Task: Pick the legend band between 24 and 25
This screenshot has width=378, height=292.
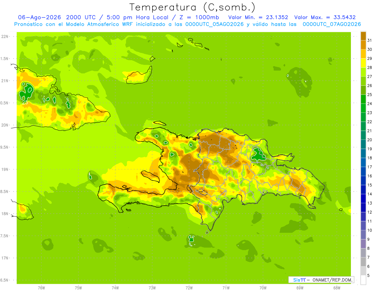Action: pos(363,99)
